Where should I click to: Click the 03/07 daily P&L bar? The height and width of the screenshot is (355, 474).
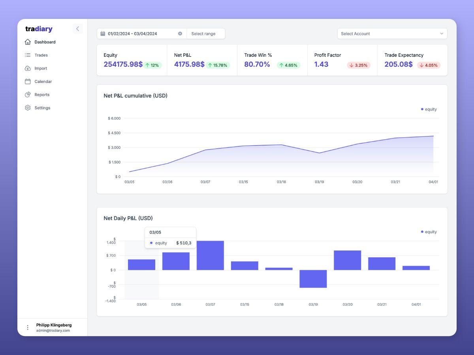tap(210, 256)
